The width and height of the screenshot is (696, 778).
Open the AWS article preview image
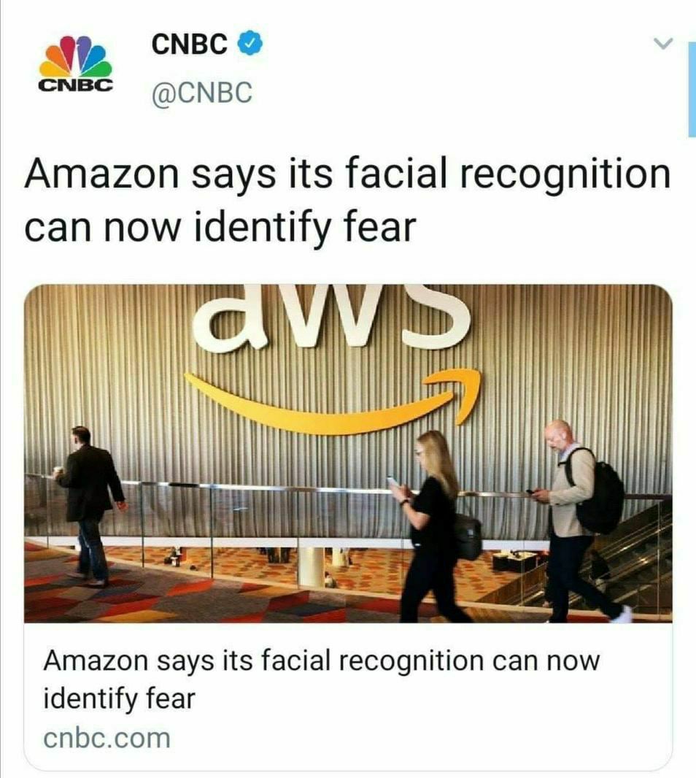pyautogui.click(x=348, y=453)
